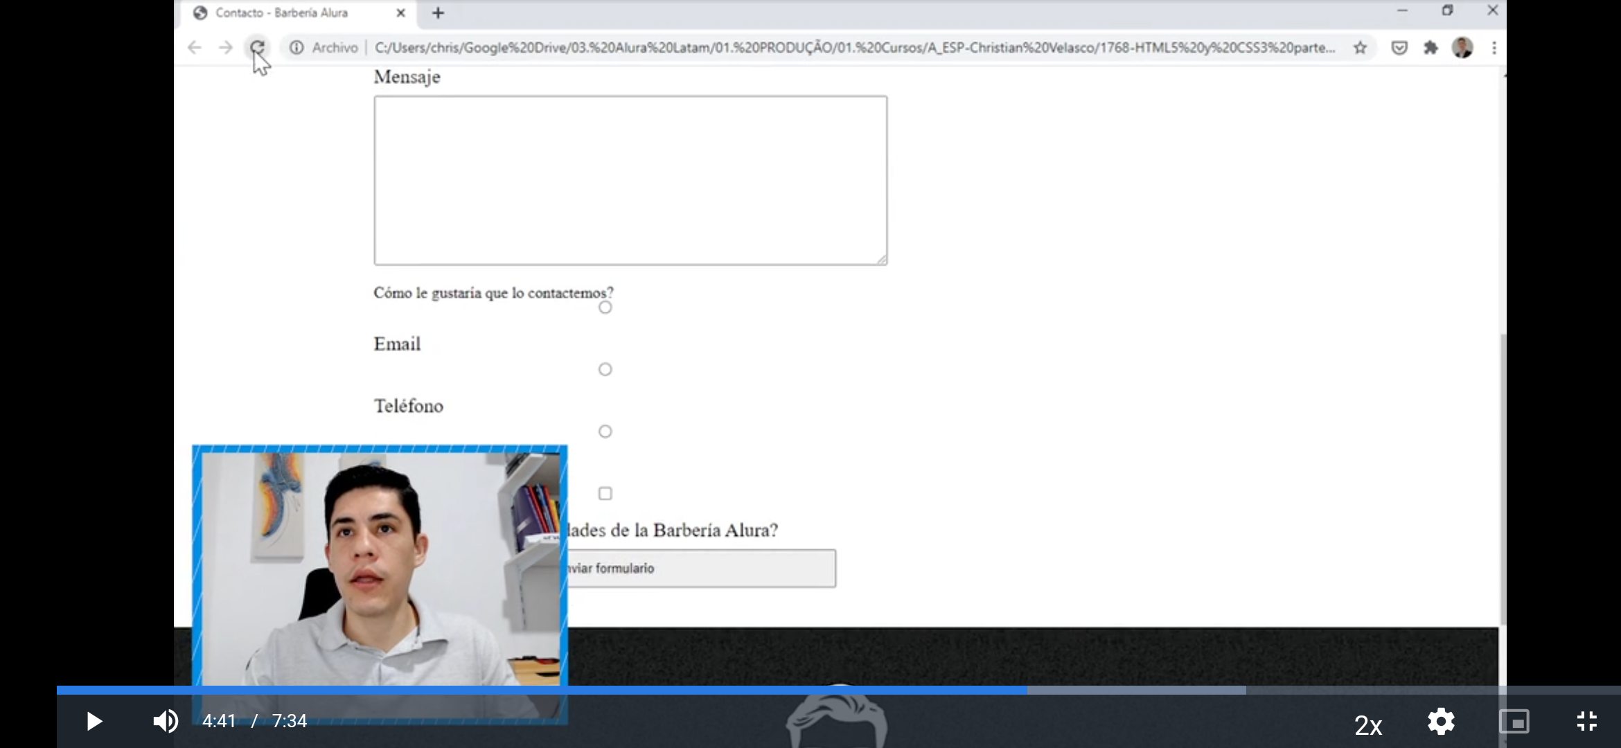Click the reload/refresh page icon
The image size is (1621, 748).
pyautogui.click(x=256, y=48)
